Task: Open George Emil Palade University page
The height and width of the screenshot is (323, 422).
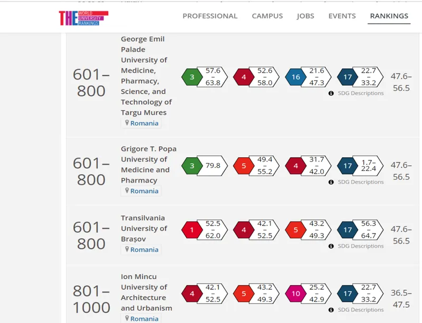Action: click(x=143, y=76)
